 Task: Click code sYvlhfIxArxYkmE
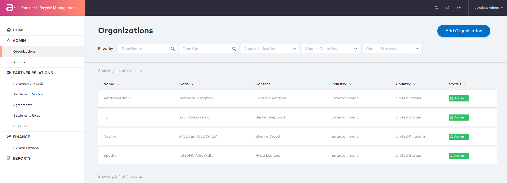tap(195, 117)
